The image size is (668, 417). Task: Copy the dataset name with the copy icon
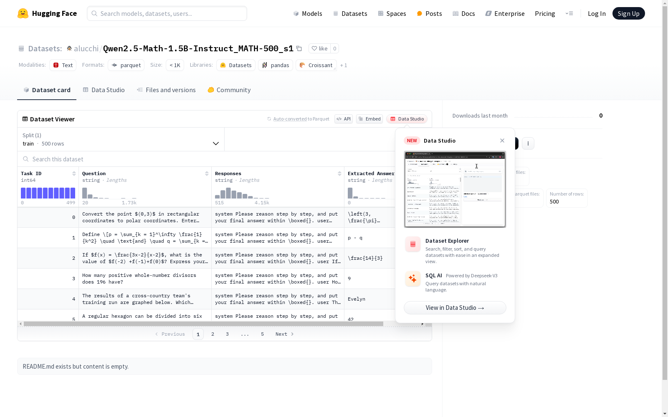299,48
